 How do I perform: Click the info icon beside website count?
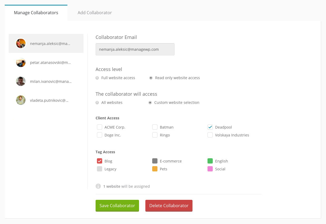[x=98, y=186]
